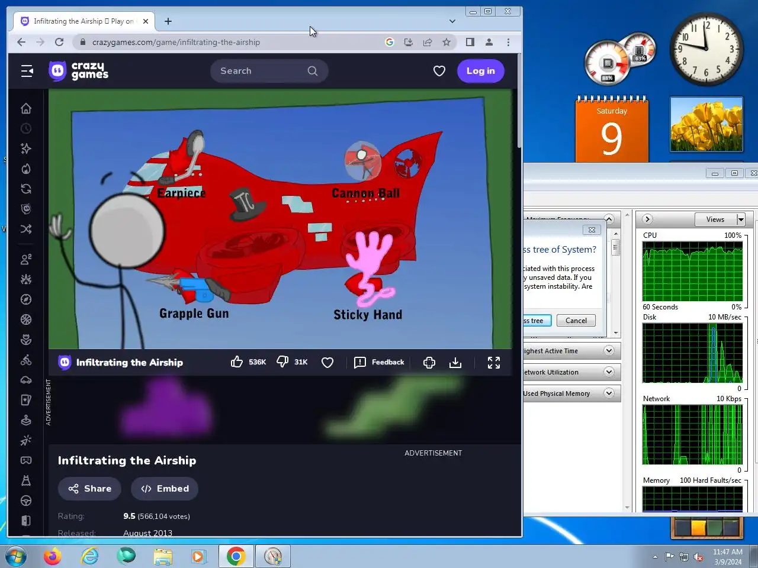
Task: Go back in Chrome
Action: point(21,42)
